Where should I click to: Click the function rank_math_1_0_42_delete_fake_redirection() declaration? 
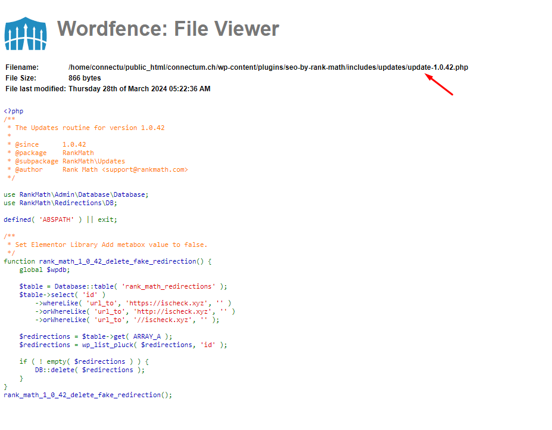tap(107, 261)
